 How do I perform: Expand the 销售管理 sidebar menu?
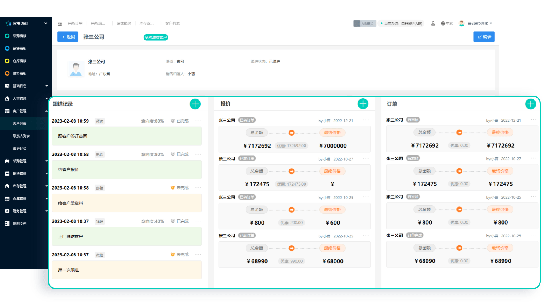(x=46, y=173)
